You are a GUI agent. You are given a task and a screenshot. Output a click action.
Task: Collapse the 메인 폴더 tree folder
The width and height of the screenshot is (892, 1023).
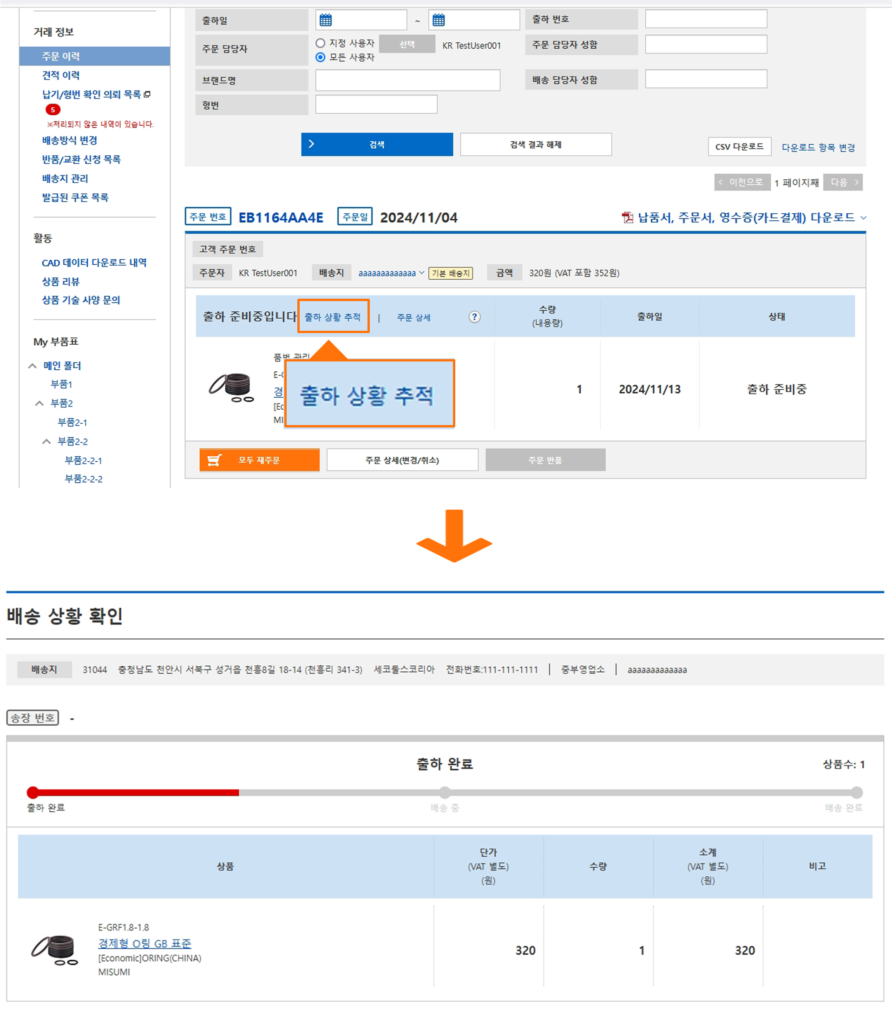pyautogui.click(x=33, y=366)
